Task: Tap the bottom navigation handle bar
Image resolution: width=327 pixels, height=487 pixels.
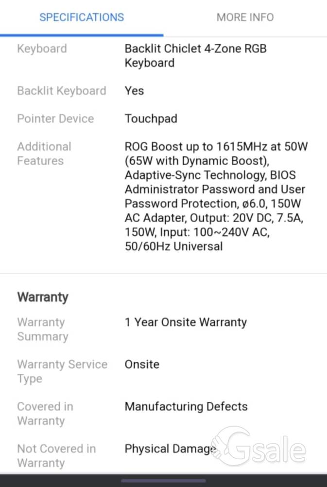Action: [x=163, y=481]
